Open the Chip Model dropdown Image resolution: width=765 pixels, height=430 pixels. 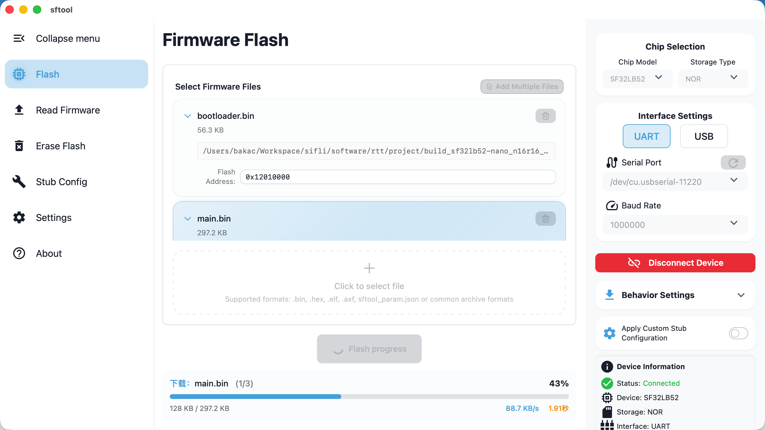(637, 79)
